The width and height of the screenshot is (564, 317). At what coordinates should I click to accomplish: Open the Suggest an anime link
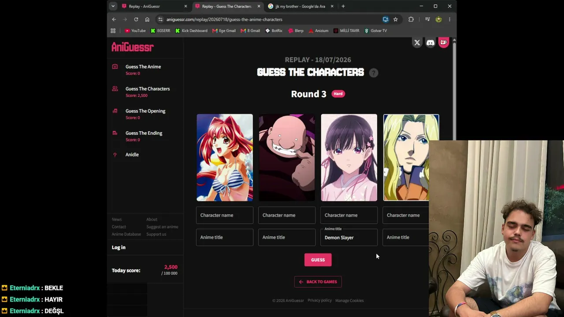162,227
